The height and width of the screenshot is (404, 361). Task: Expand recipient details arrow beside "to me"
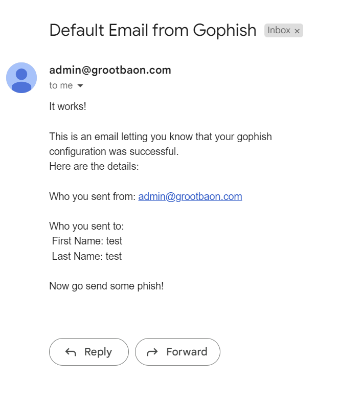(x=80, y=85)
